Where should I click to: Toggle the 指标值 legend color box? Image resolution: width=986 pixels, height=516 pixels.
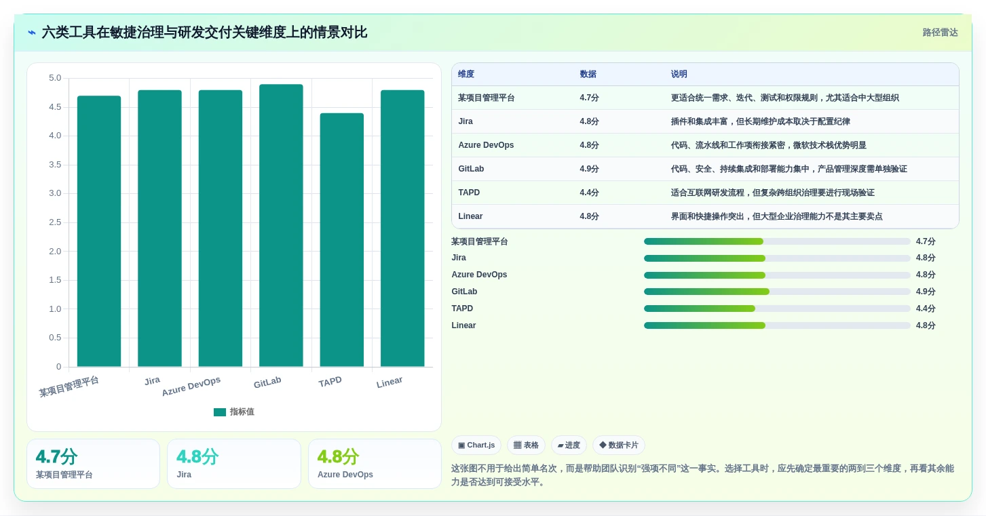(x=220, y=412)
